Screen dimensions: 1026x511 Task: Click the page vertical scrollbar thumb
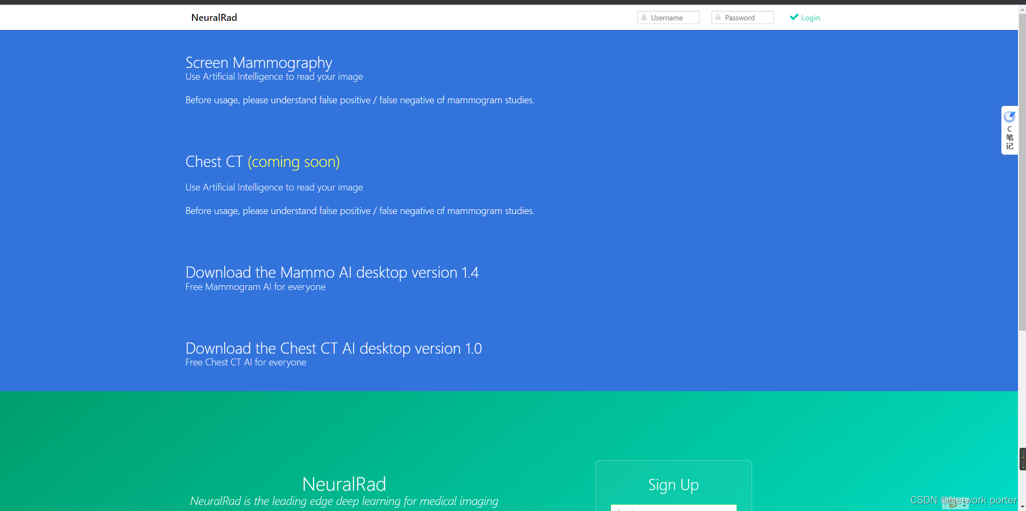coord(1022,171)
